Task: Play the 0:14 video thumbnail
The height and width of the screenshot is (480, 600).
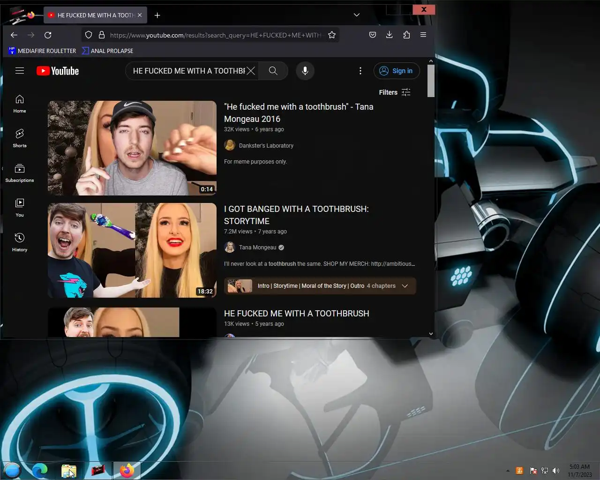Action: (132, 148)
